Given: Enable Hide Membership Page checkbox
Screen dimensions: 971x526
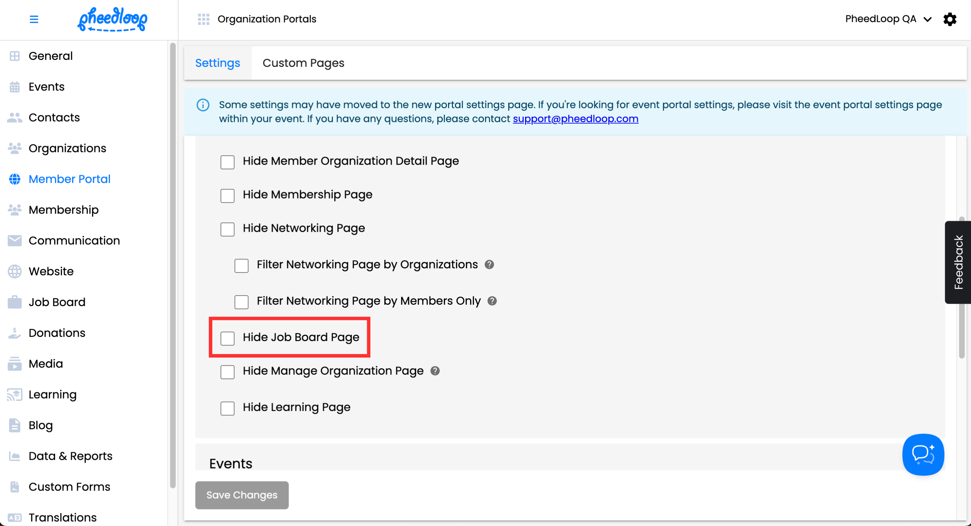Looking at the screenshot, I should tap(227, 195).
